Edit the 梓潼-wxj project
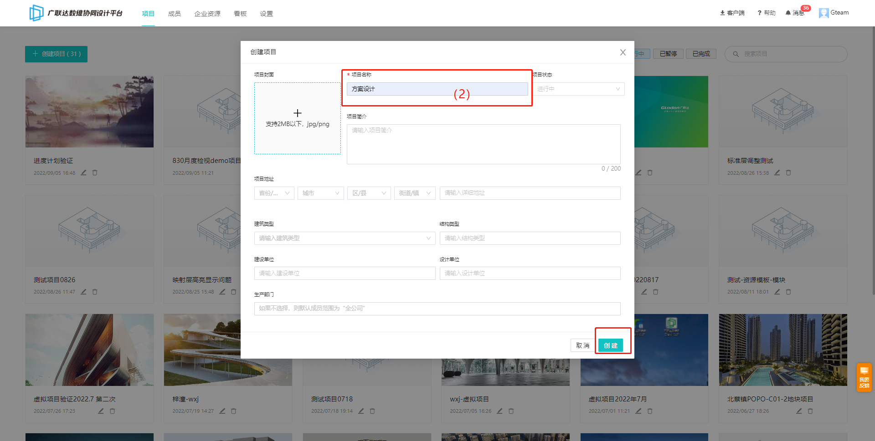Viewport: 875px width, 441px height. 222,411
